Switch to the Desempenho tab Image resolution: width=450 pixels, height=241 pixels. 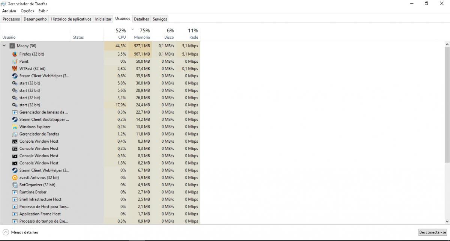[x=35, y=19]
